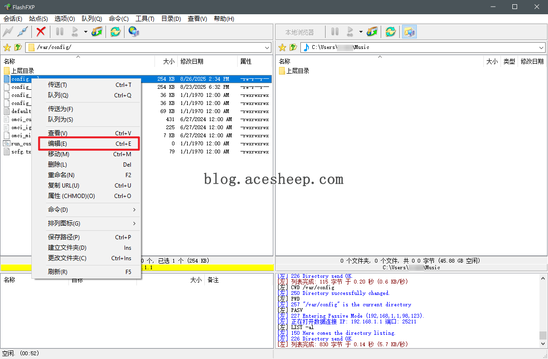Refresh the left pane with the green arrows icon
This screenshot has height=359, width=548.
115,32
